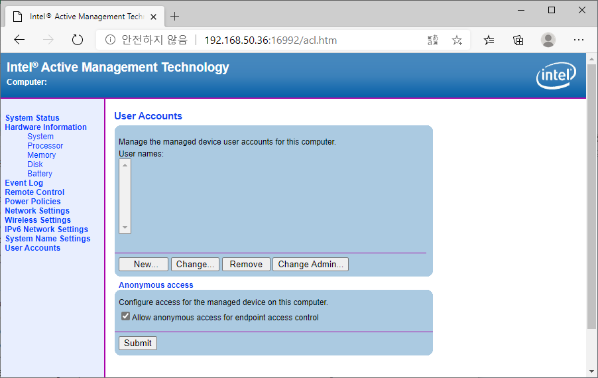Toggle Allow anonymous access checkbox
The width and height of the screenshot is (598, 378).
click(x=125, y=316)
